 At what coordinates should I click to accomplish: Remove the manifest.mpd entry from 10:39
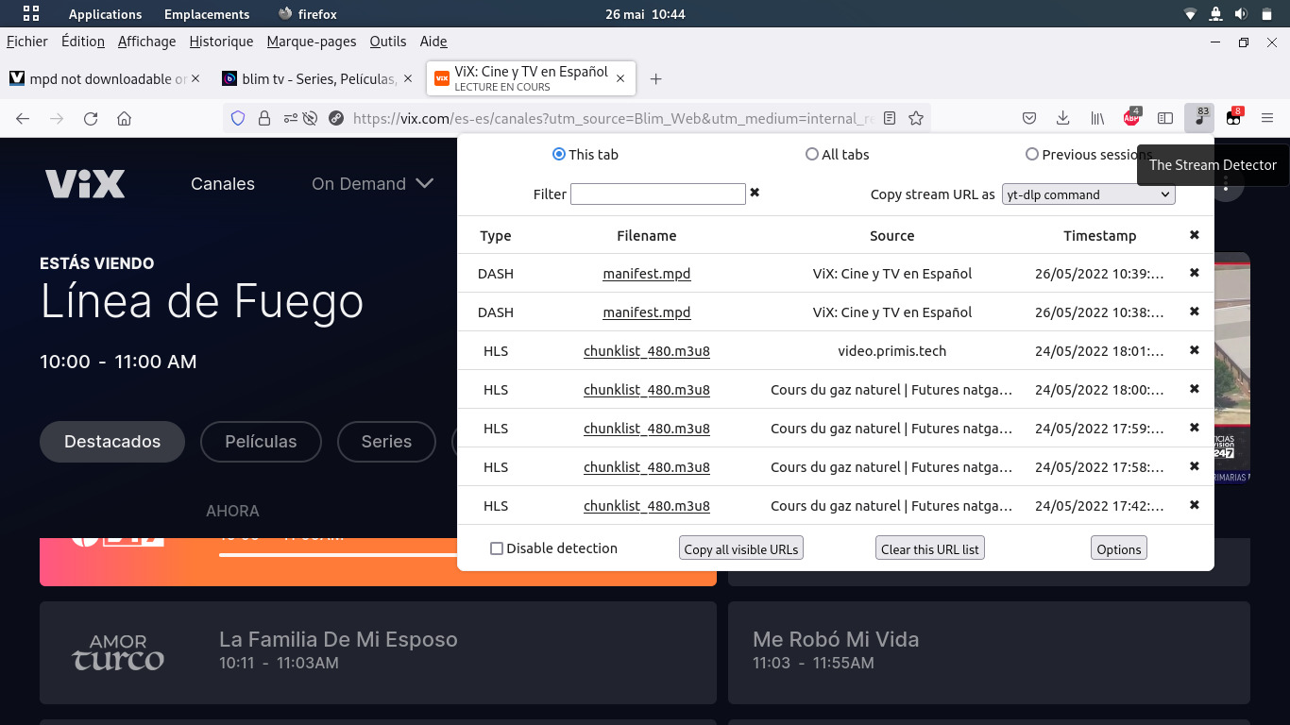1195,273
